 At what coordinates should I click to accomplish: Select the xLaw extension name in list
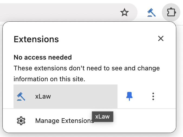click(x=43, y=96)
